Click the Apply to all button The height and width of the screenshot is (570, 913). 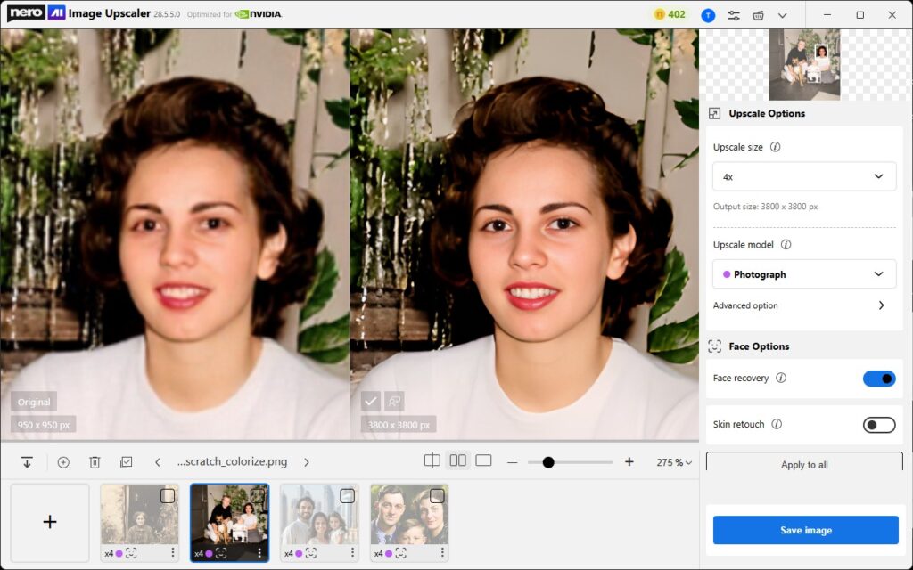804,464
